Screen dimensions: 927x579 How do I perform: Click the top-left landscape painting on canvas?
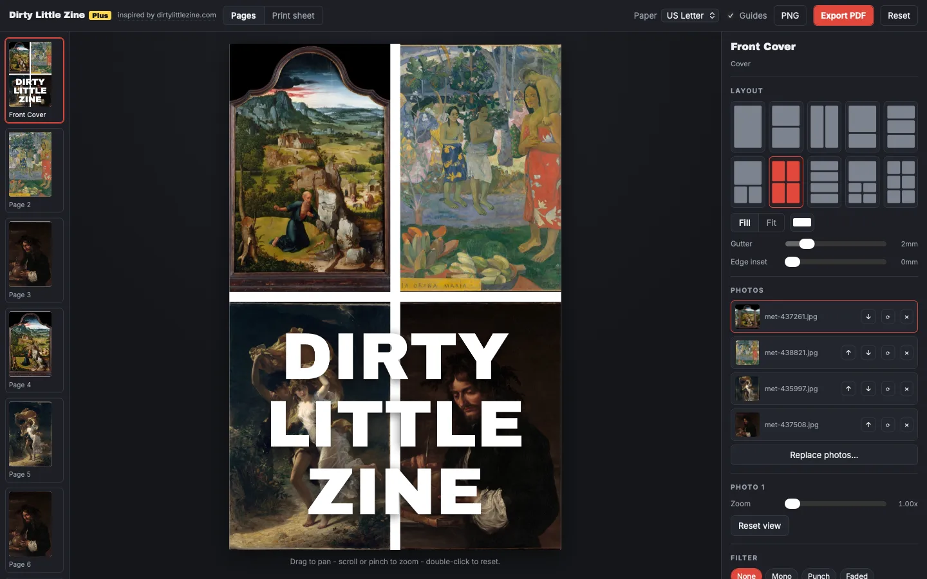tap(310, 167)
